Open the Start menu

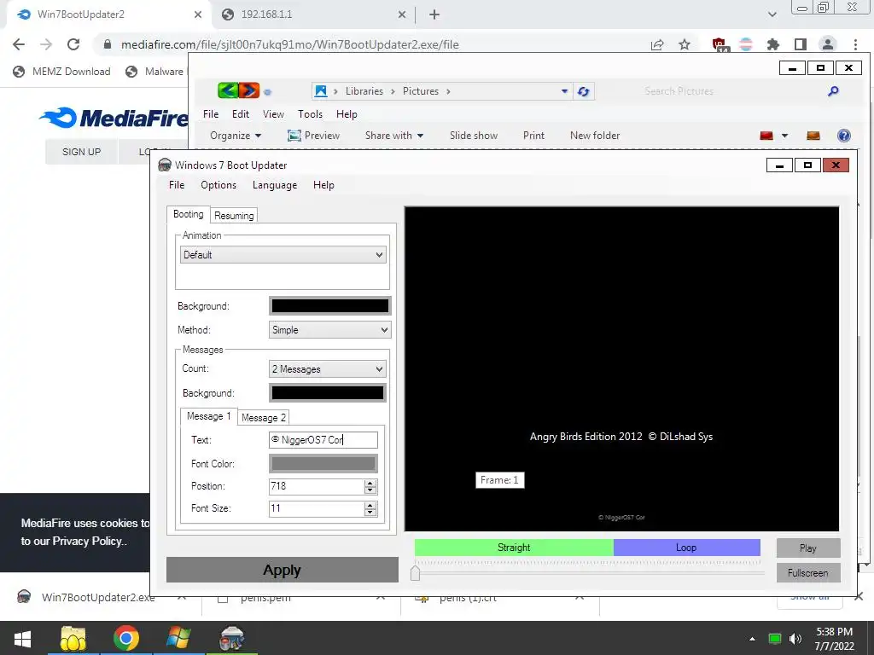coord(23,638)
